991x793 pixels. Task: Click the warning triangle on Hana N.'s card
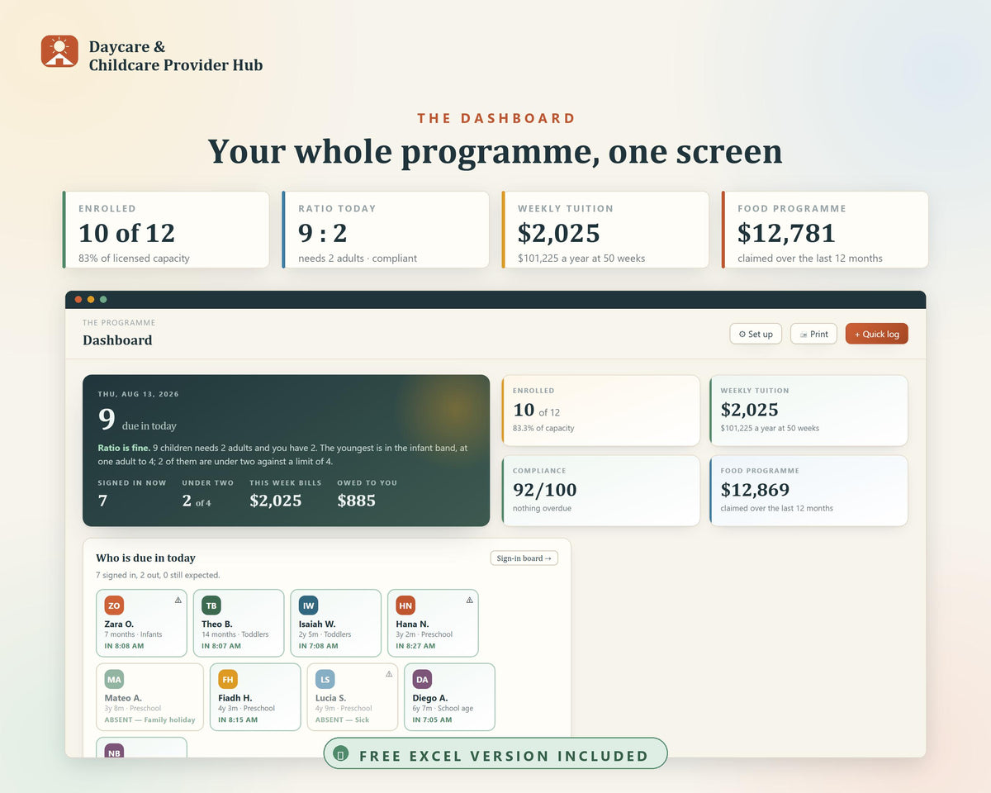pyautogui.click(x=470, y=600)
